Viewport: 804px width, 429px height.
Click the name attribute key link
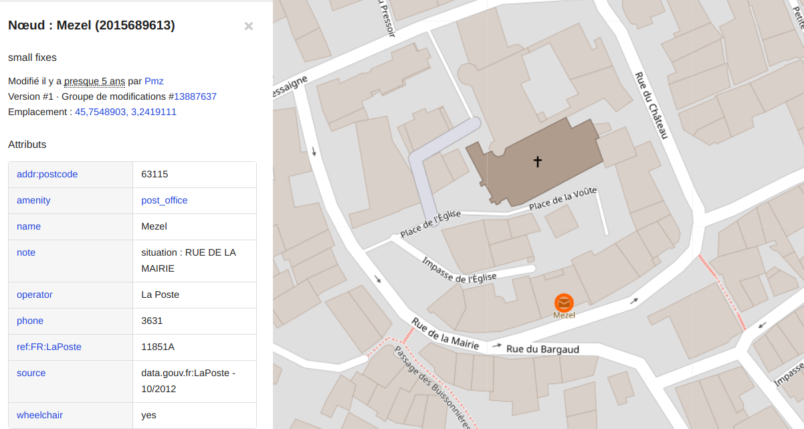[x=29, y=226]
